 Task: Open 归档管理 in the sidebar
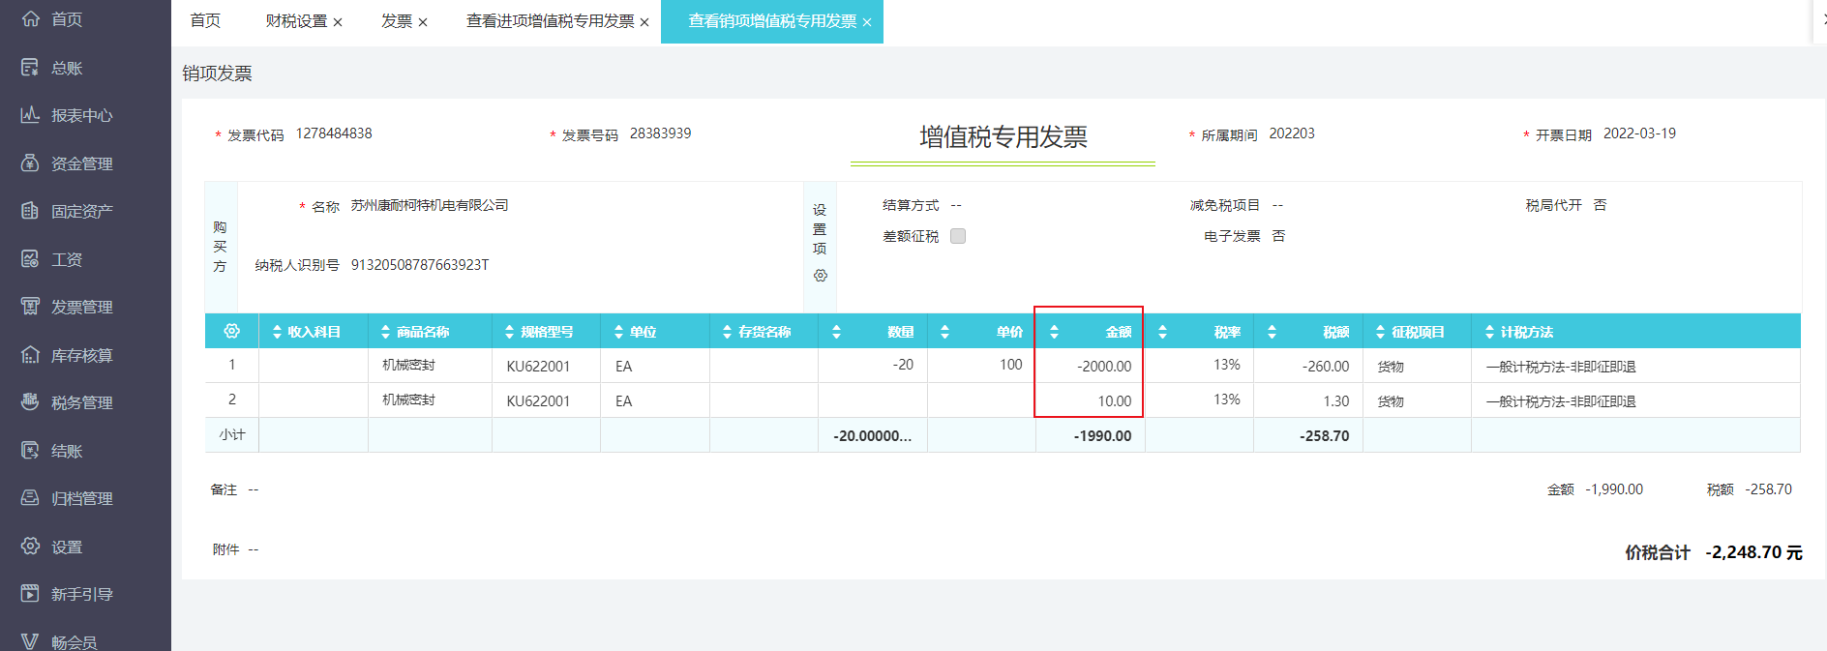tap(81, 498)
